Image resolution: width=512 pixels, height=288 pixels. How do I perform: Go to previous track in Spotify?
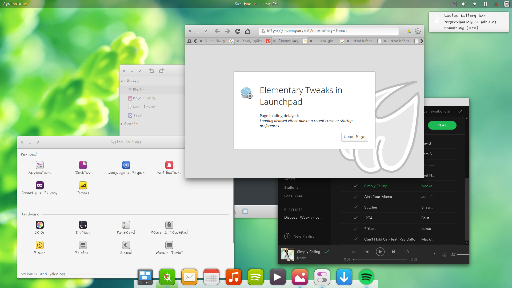(367, 252)
